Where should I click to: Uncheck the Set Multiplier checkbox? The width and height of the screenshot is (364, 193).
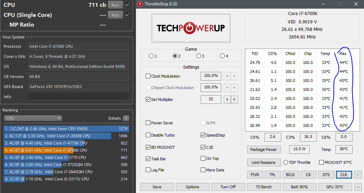pyautogui.click(x=148, y=100)
